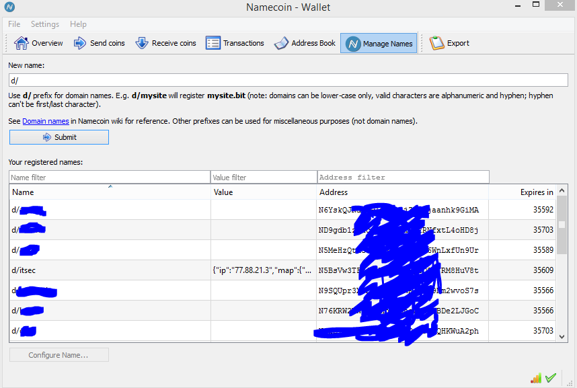This screenshot has width=577, height=388.
Task: Close the Namecoin Wallet window
Action: coord(560,5)
